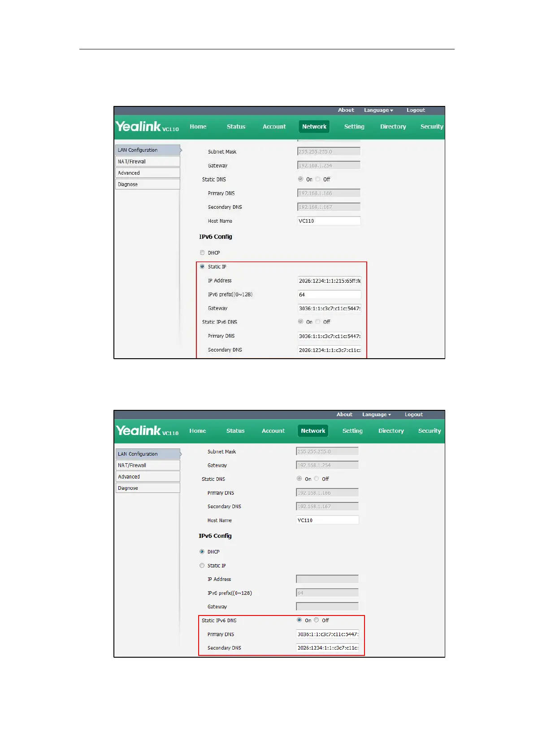Click IPv6 Secondary DNS field in lower screenshot
534x756 pixels.
pyautogui.click(x=327, y=648)
